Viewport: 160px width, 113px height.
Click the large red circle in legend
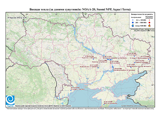pos(149,23)
